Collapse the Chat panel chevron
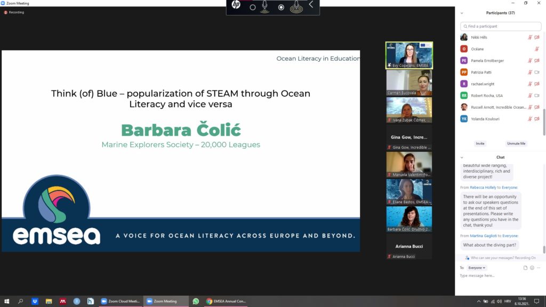Viewport: 546px width, 307px height. tap(462, 157)
